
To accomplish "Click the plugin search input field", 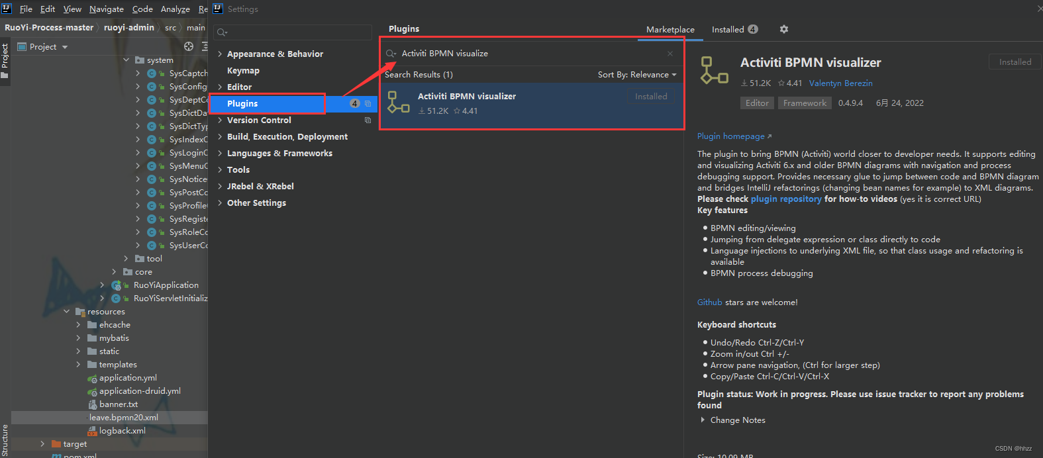I will click(531, 54).
